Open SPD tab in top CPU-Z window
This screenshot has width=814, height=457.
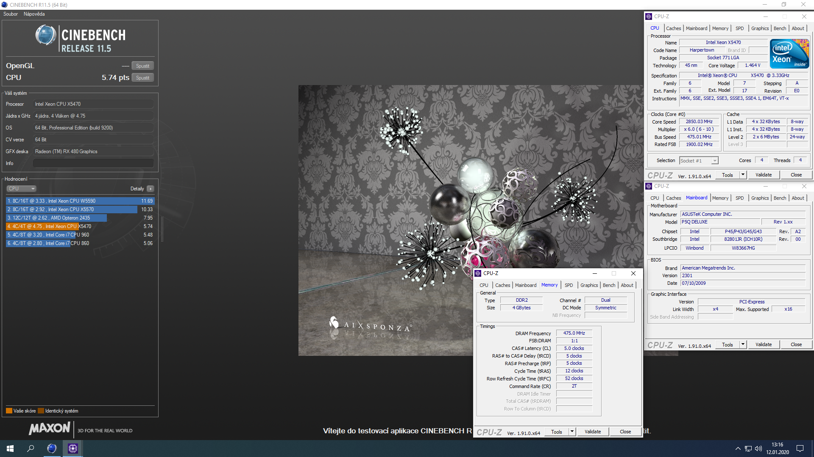pos(740,28)
